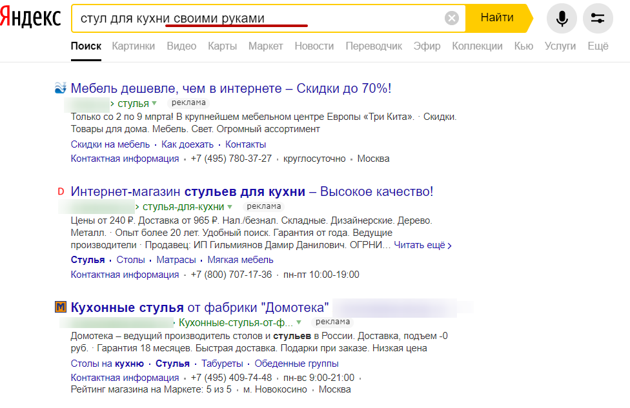
Task: Open Контактная информация for +7 (800) ad
Action: click(x=125, y=275)
